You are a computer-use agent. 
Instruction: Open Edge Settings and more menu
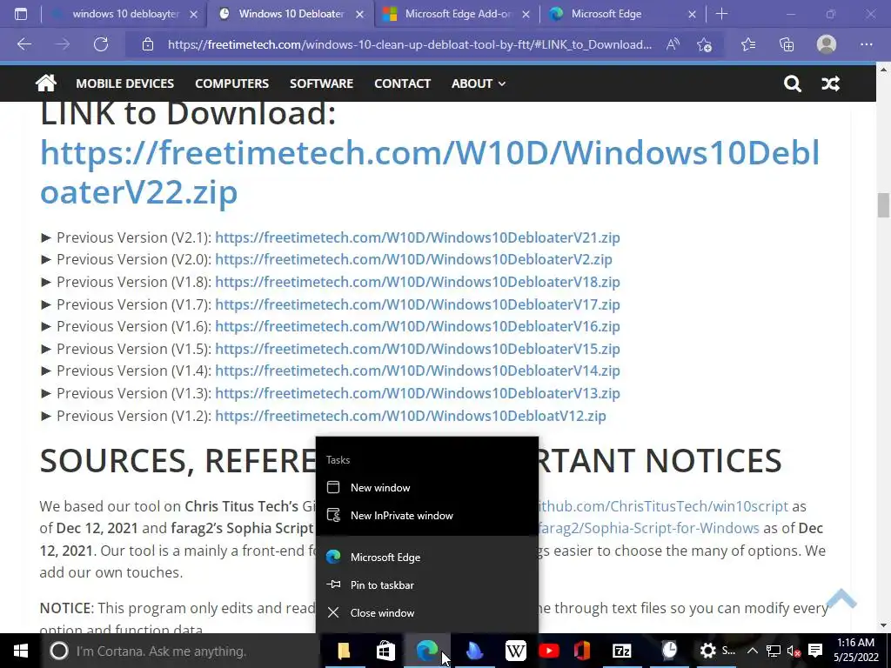pyautogui.click(x=866, y=44)
